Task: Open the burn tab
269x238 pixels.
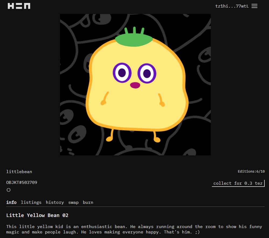Action: point(88,202)
